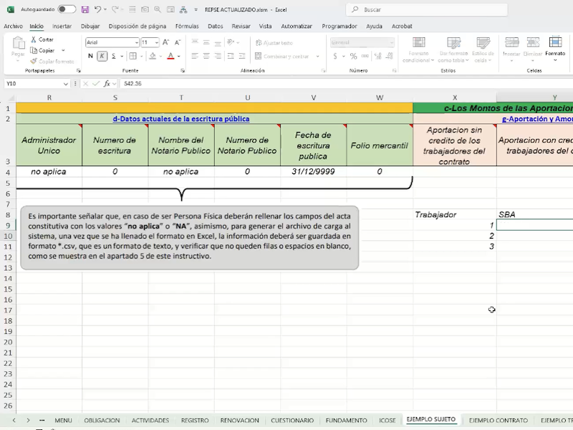Click the increase font size icon

(166, 42)
